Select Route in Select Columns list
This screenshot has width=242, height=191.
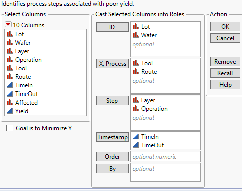click(45, 77)
